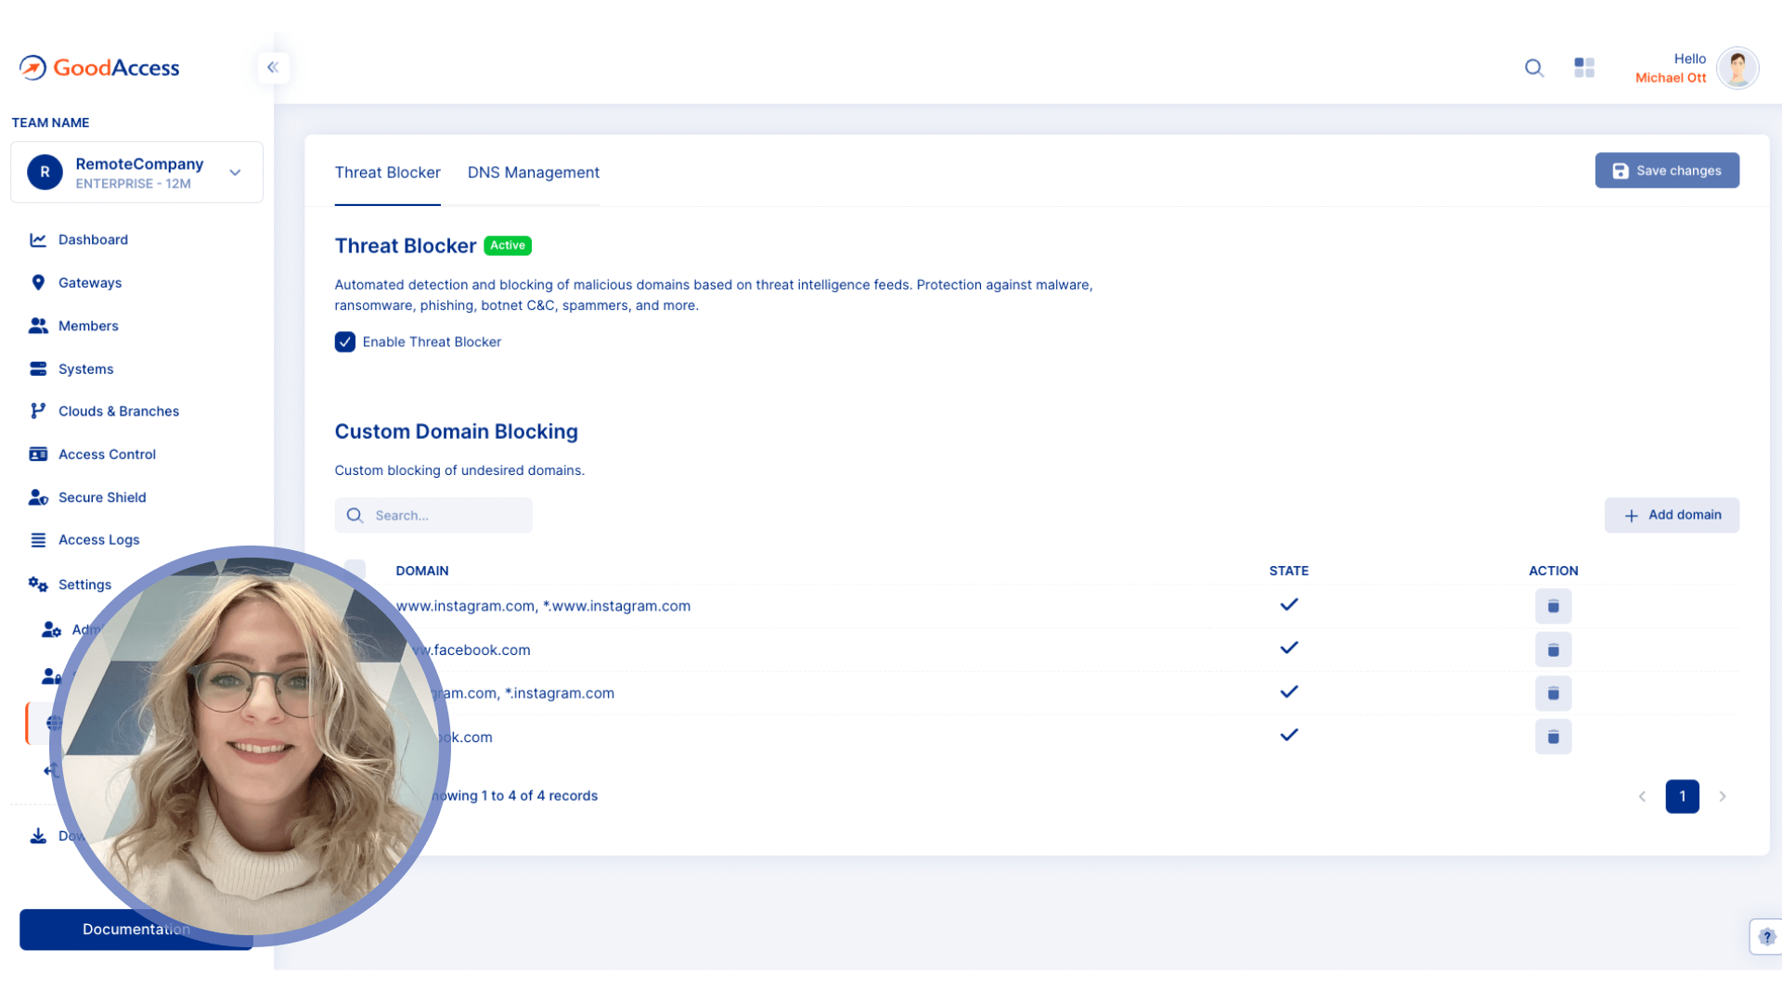Go to Clouds & Branches

coord(119,411)
